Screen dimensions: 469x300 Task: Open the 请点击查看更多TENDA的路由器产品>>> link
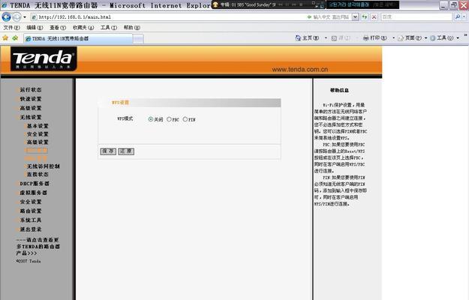pos(38,247)
